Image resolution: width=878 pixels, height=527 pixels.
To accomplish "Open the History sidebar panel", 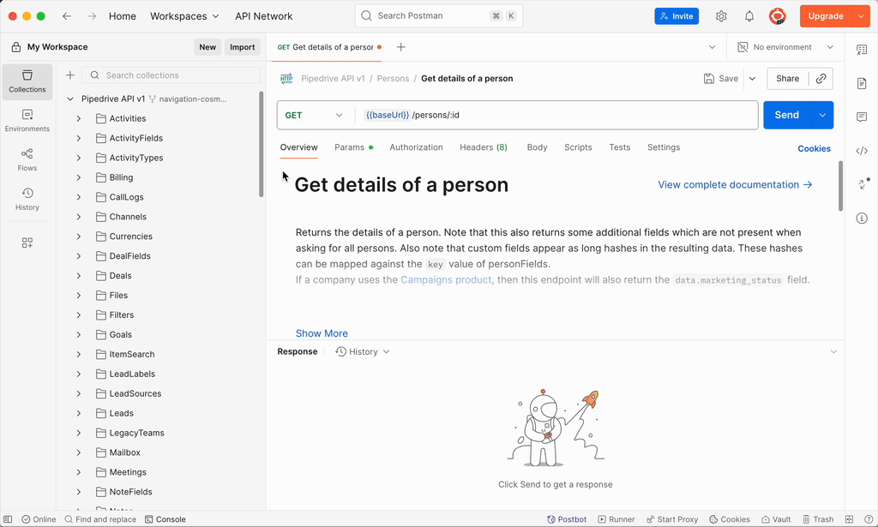I will 27,199.
